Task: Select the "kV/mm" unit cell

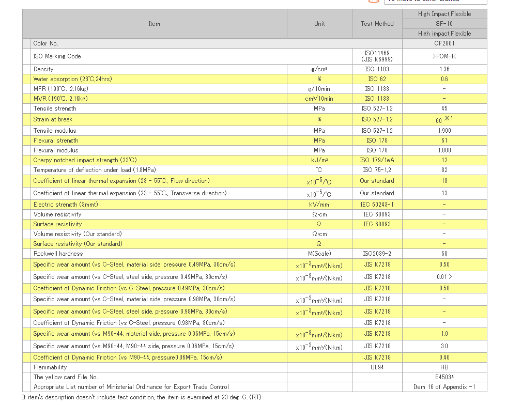Action: point(319,205)
